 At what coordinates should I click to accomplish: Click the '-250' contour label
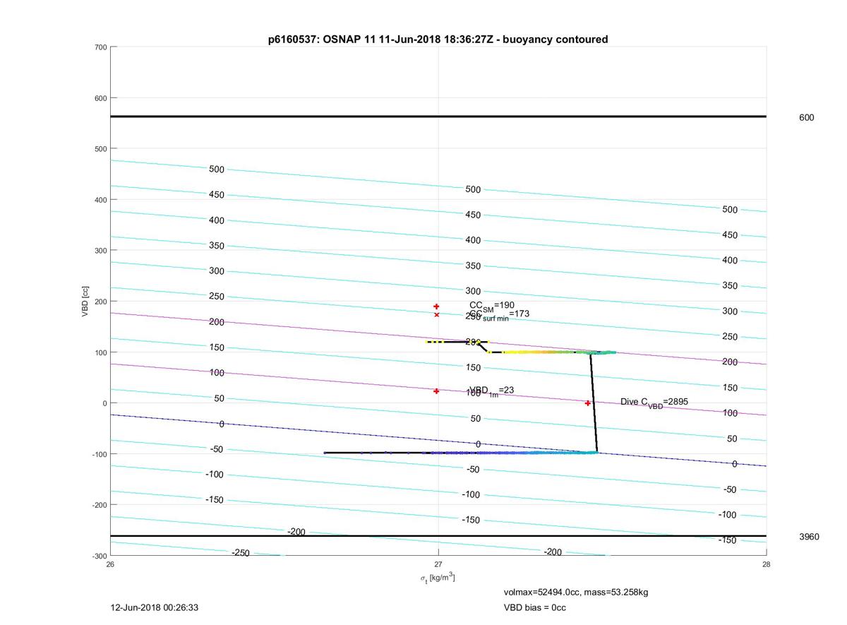[x=241, y=553]
